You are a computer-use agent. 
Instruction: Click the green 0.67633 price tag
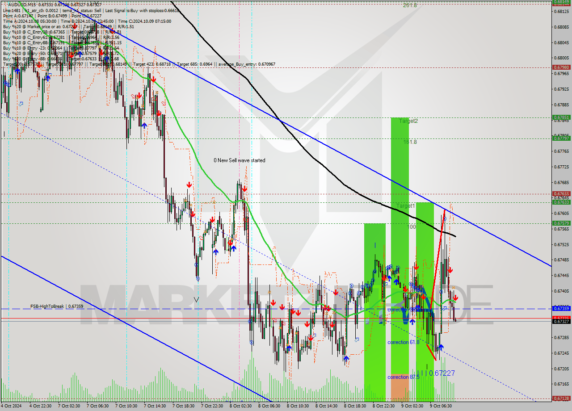pos(561,202)
